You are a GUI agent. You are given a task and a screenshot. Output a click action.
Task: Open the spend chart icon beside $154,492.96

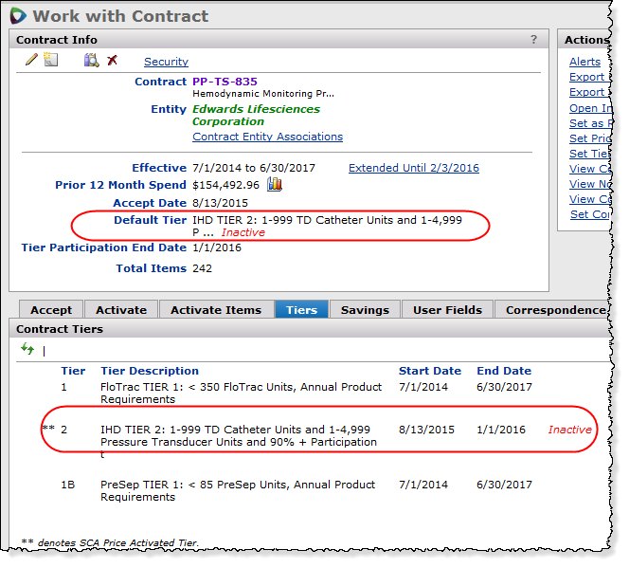[x=275, y=184]
